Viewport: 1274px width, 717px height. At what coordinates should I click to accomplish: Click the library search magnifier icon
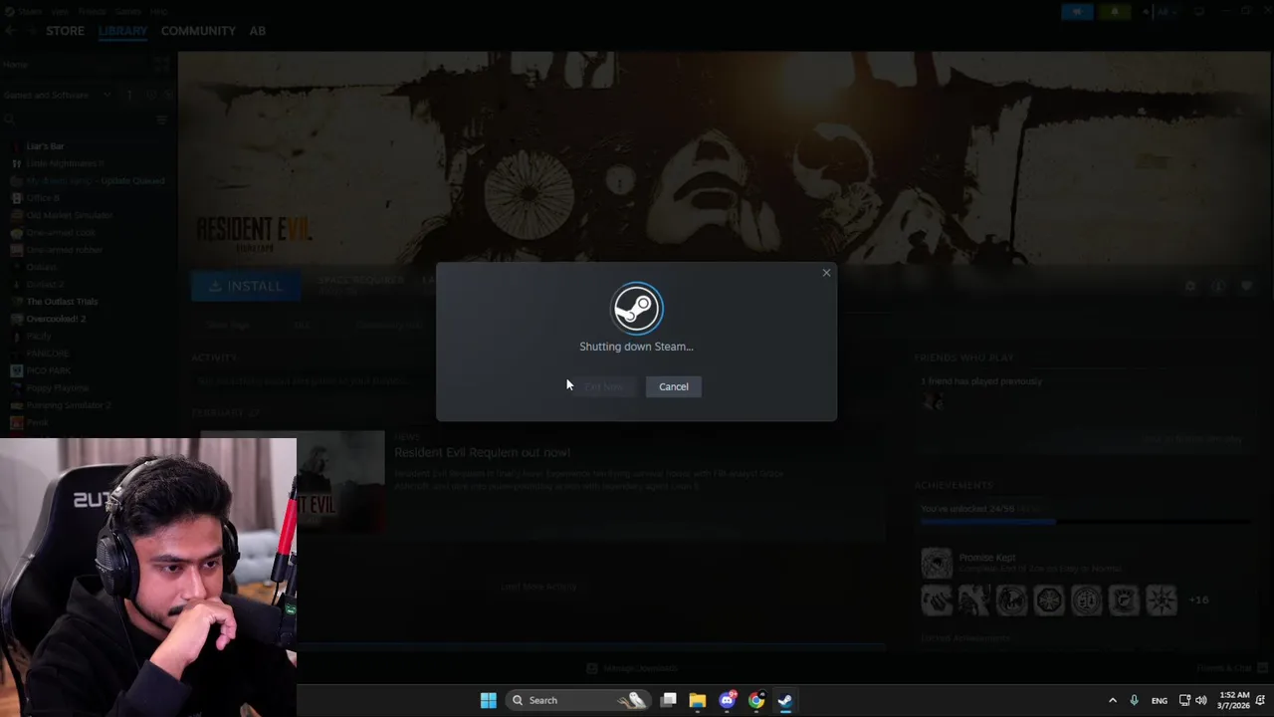click(9, 119)
